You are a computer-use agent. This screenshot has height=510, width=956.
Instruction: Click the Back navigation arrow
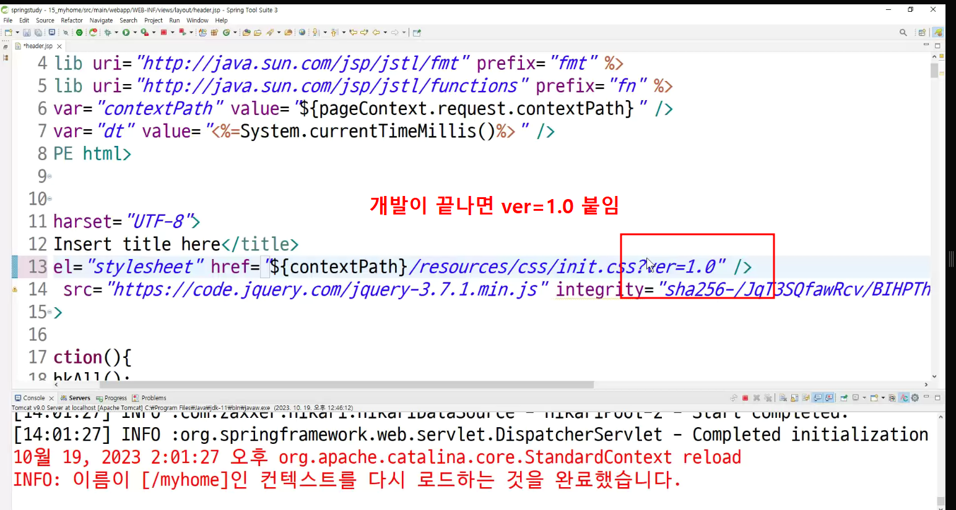click(376, 32)
